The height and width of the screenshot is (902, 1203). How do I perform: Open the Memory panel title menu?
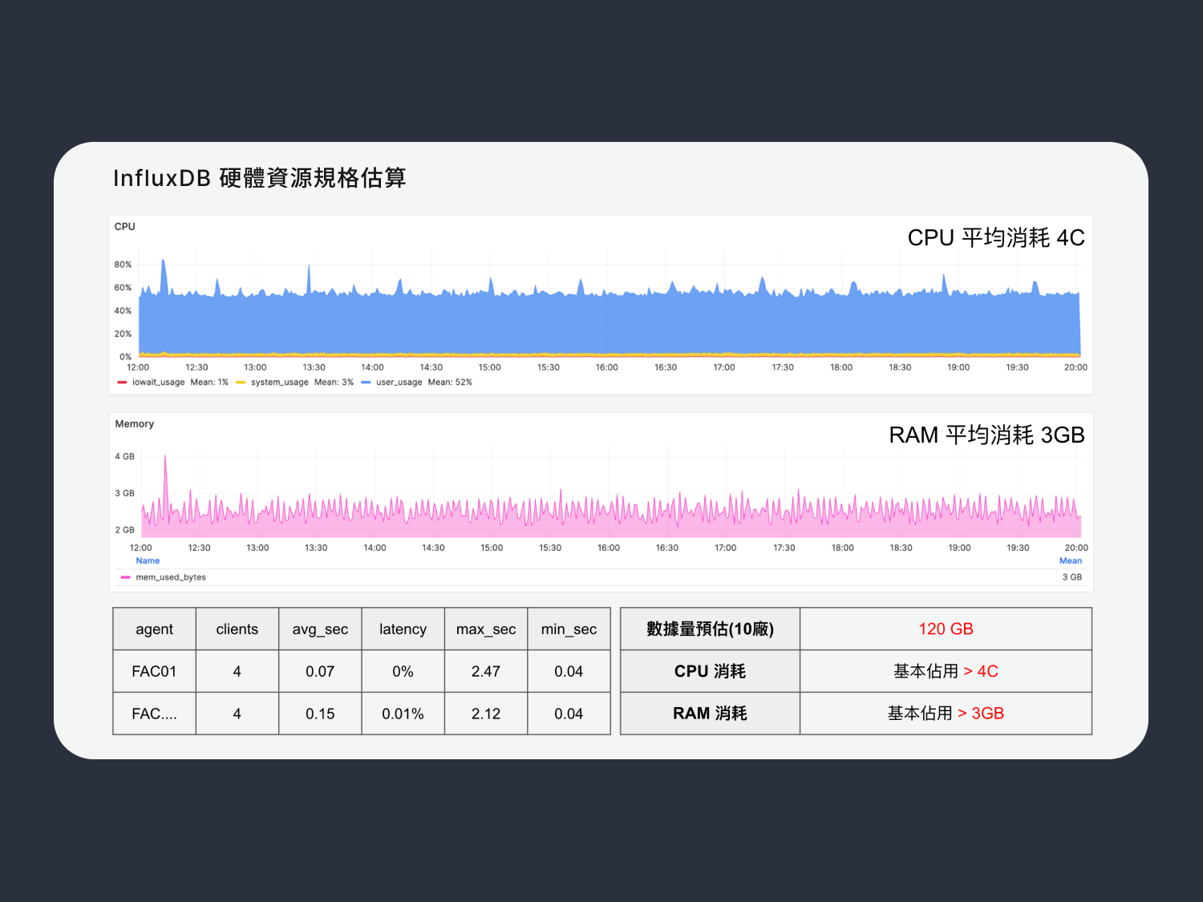[x=135, y=424]
